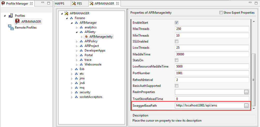This screenshot has width=260, height=127.
Task: Expand the analytics node
Action: click(77, 27)
